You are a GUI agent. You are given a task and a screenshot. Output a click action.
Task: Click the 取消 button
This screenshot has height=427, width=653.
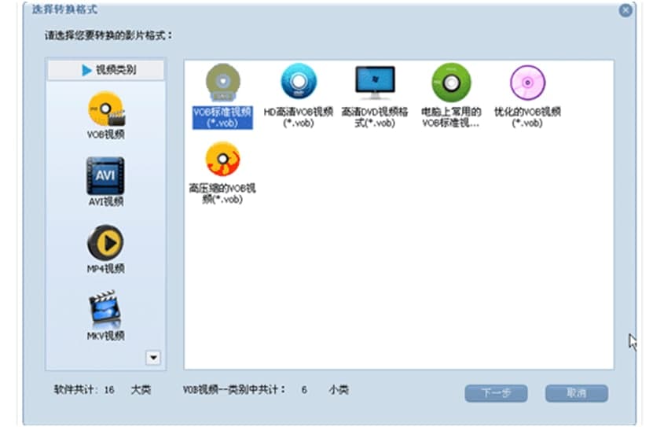tap(577, 393)
